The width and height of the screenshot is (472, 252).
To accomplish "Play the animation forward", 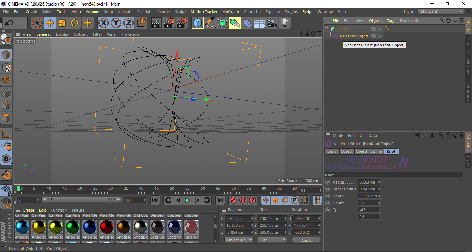I will pos(187,200).
